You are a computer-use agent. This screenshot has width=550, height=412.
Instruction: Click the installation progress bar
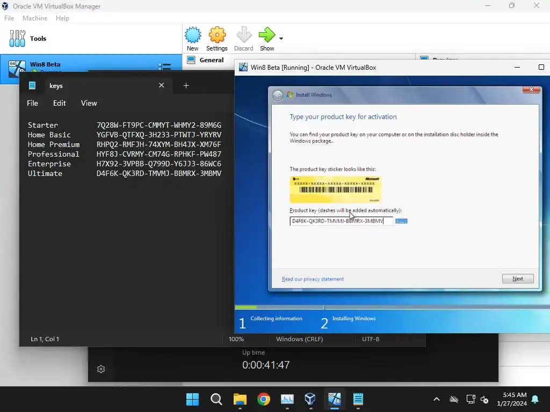tap(392, 307)
